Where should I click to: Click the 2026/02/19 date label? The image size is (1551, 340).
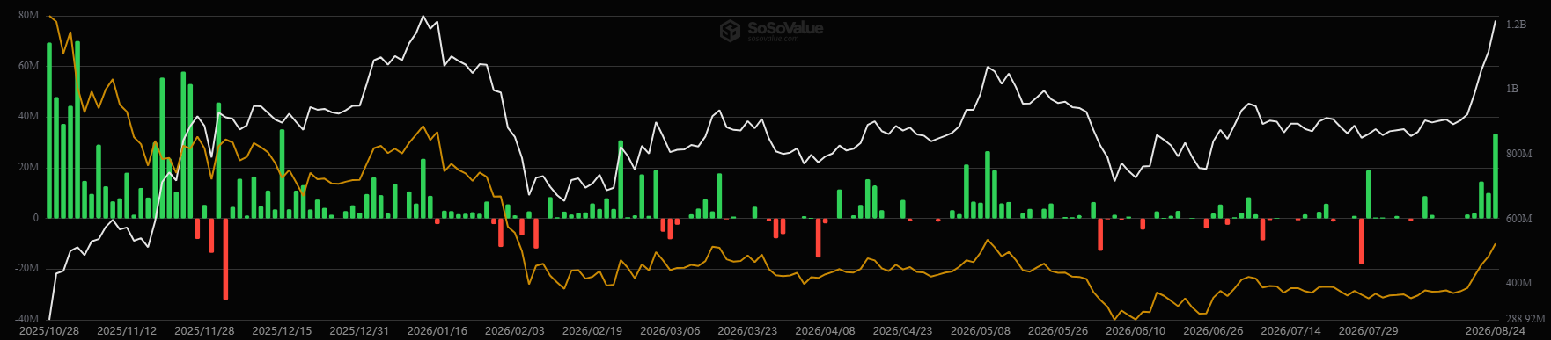pyautogui.click(x=592, y=331)
